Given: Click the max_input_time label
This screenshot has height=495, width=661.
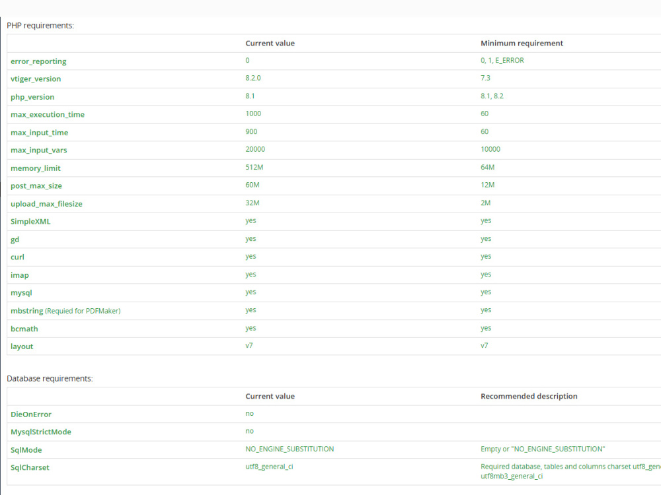Looking at the screenshot, I should tap(39, 133).
